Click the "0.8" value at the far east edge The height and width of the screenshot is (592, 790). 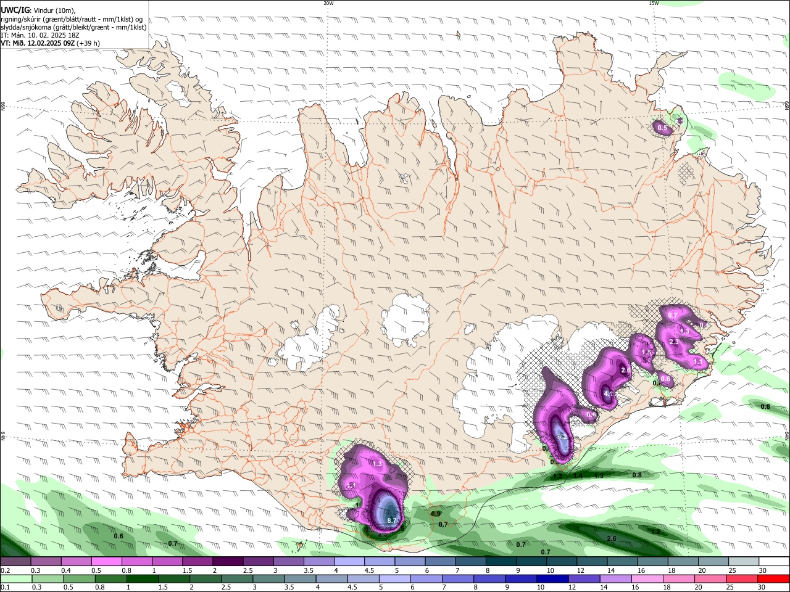coord(765,406)
